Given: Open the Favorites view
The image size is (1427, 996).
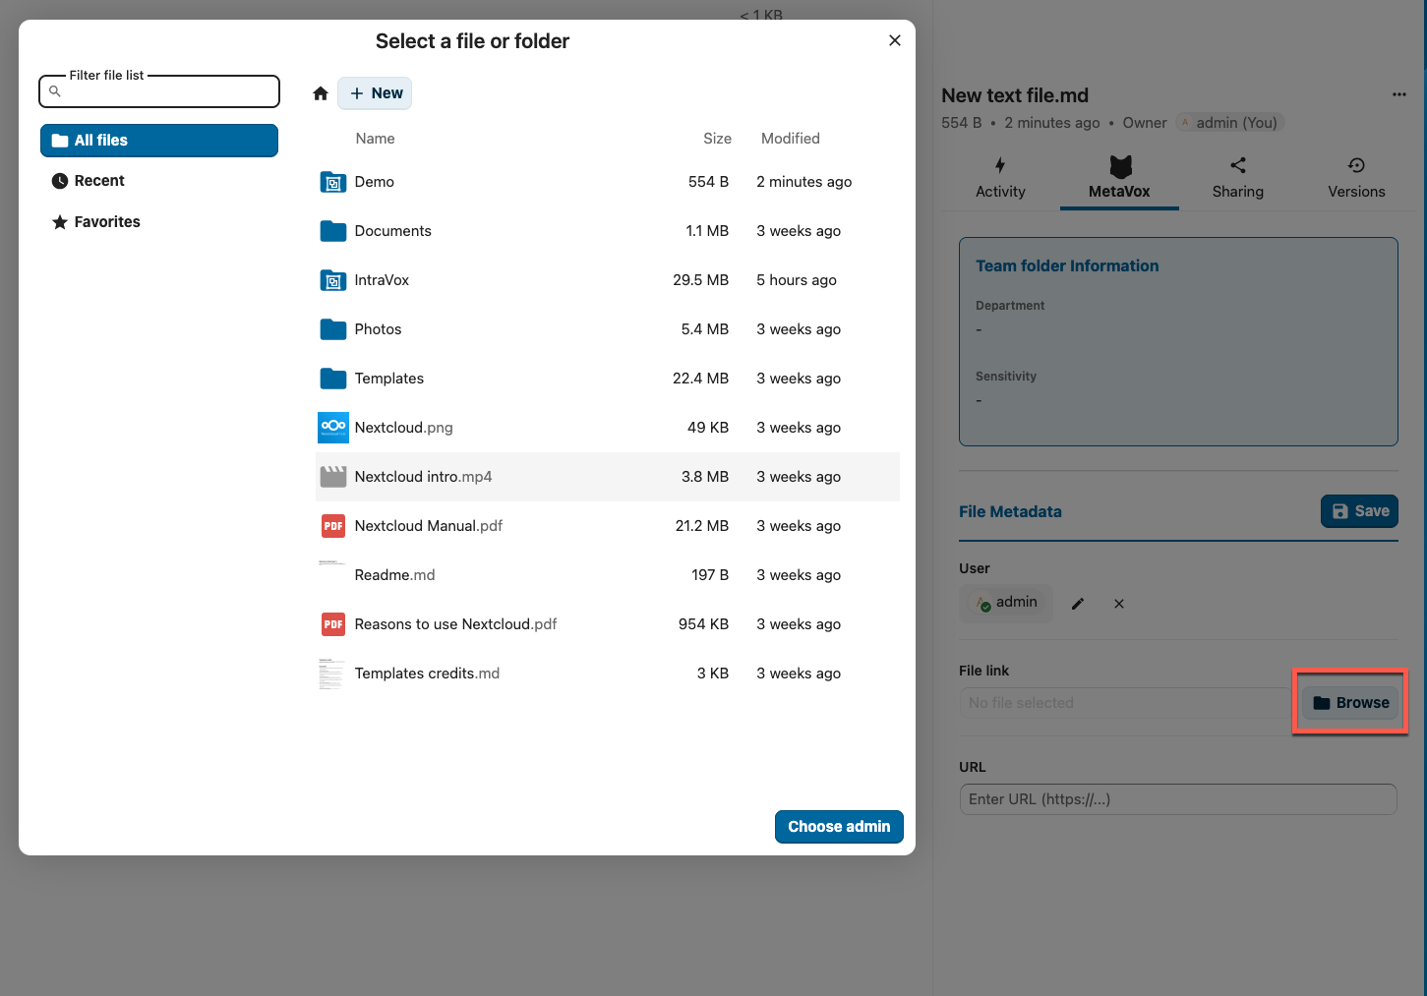Looking at the screenshot, I should point(159,222).
